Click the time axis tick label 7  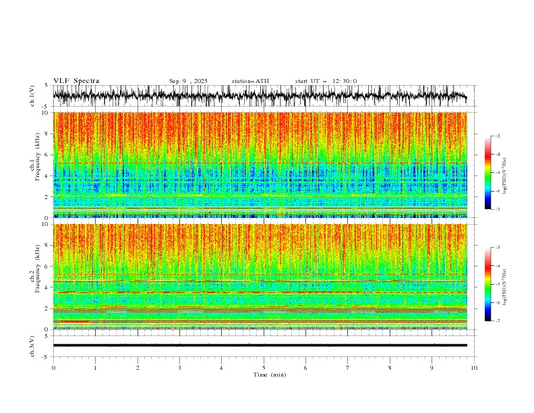(348, 368)
